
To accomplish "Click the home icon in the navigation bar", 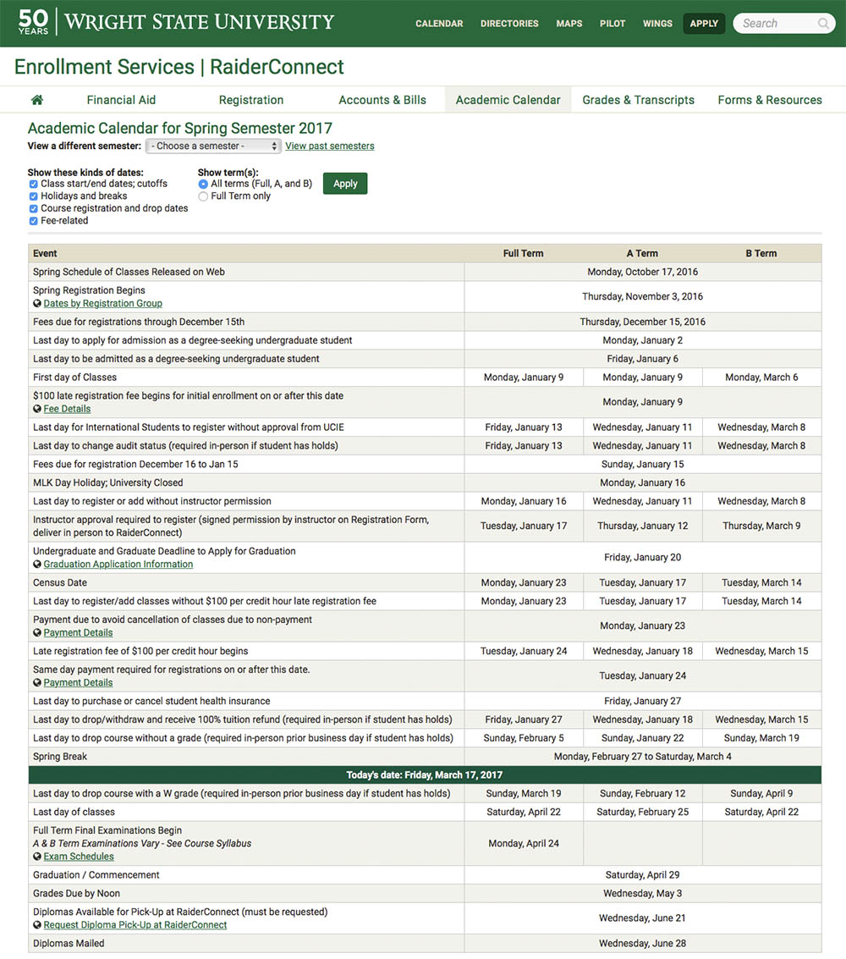I will [x=37, y=99].
